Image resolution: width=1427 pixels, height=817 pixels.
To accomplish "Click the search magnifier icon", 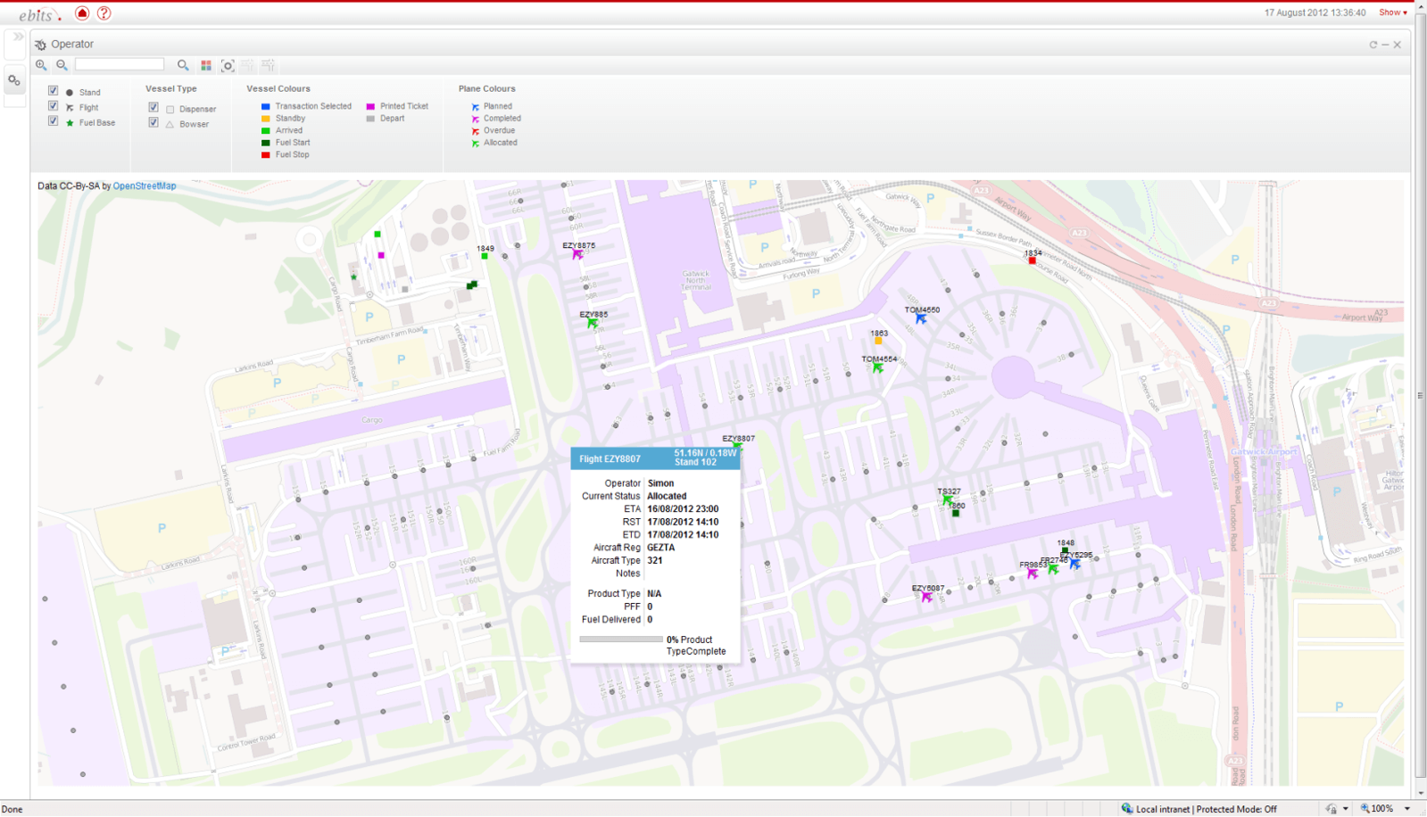I will 183,65.
